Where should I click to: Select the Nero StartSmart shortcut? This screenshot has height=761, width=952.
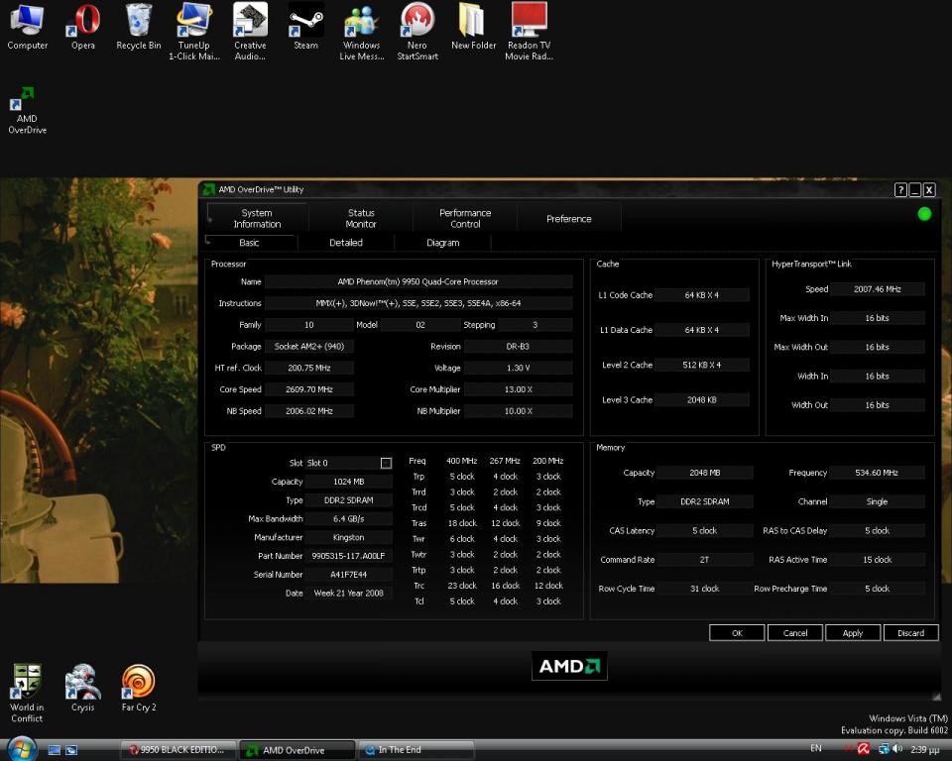tap(417, 32)
